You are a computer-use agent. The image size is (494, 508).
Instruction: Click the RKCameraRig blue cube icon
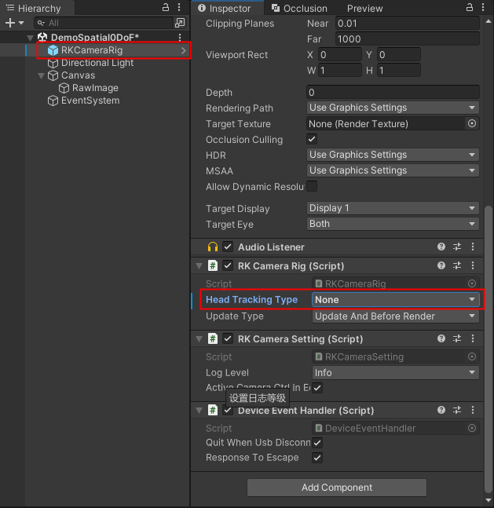53,50
